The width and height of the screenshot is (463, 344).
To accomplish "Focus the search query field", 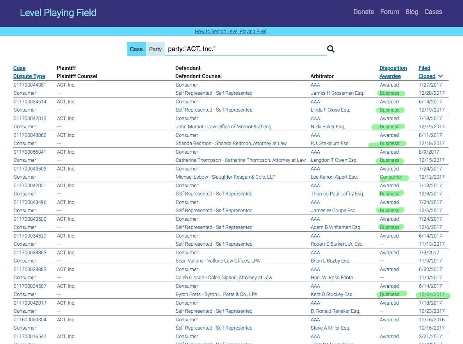I will point(246,49).
